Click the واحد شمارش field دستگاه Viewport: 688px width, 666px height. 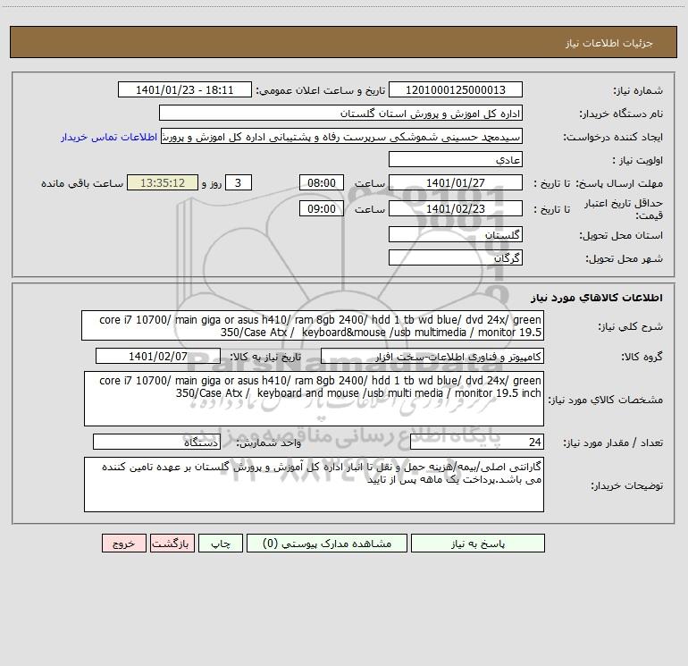(x=156, y=443)
